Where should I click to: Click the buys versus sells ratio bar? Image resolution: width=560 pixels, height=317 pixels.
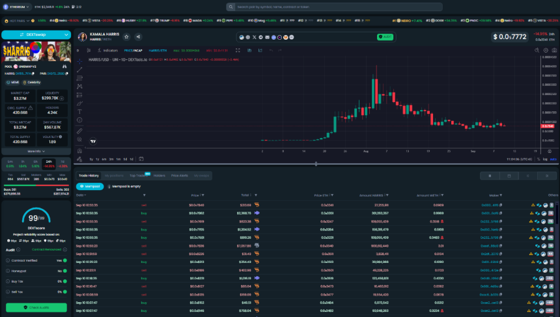click(36, 186)
